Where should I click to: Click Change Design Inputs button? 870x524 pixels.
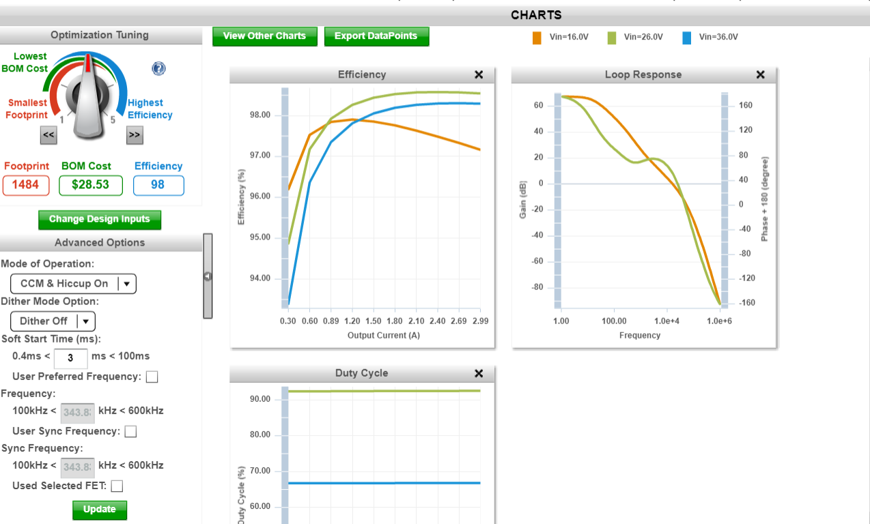[x=100, y=220]
